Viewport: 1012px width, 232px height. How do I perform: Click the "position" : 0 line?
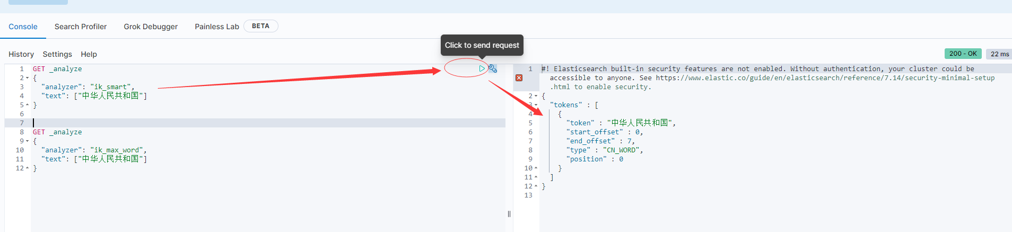pyautogui.click(x=595, y=159)
